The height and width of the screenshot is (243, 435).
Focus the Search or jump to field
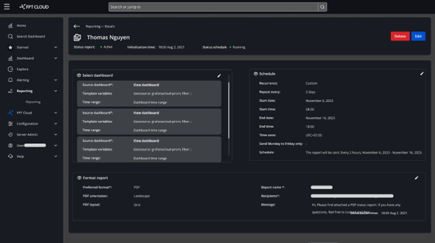pos(213,7)
